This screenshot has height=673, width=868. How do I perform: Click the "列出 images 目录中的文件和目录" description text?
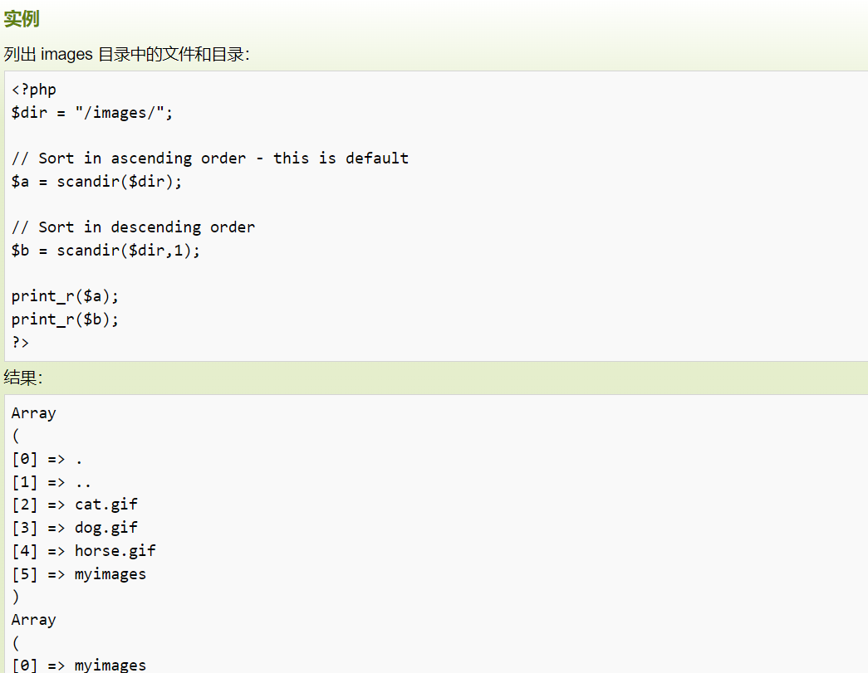point(126,55)
